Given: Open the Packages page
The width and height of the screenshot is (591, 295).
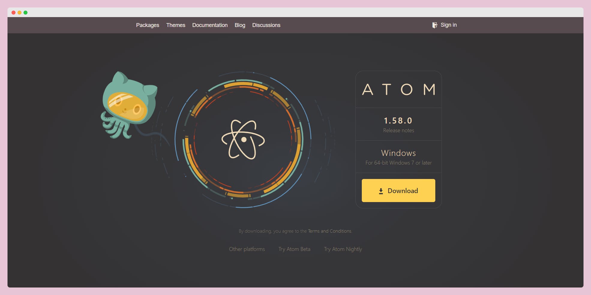Looking at the screenshot, I should 147,25.
